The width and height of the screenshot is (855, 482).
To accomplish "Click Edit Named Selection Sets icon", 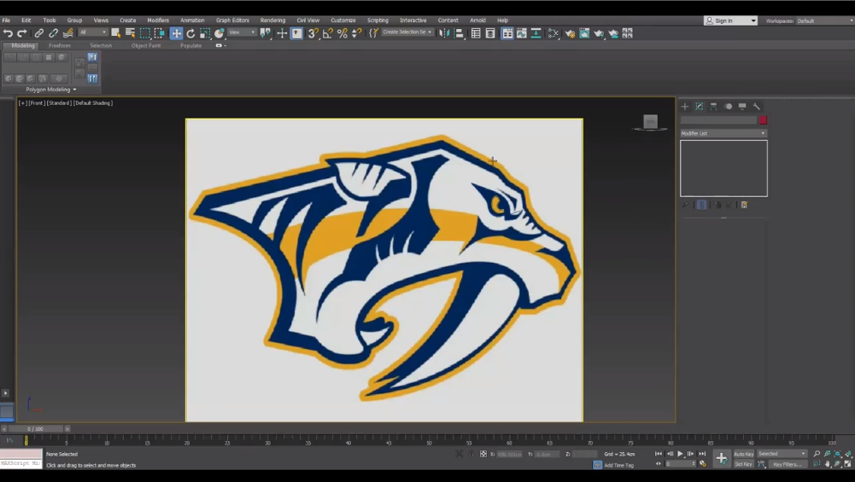I will coord(373,33).
